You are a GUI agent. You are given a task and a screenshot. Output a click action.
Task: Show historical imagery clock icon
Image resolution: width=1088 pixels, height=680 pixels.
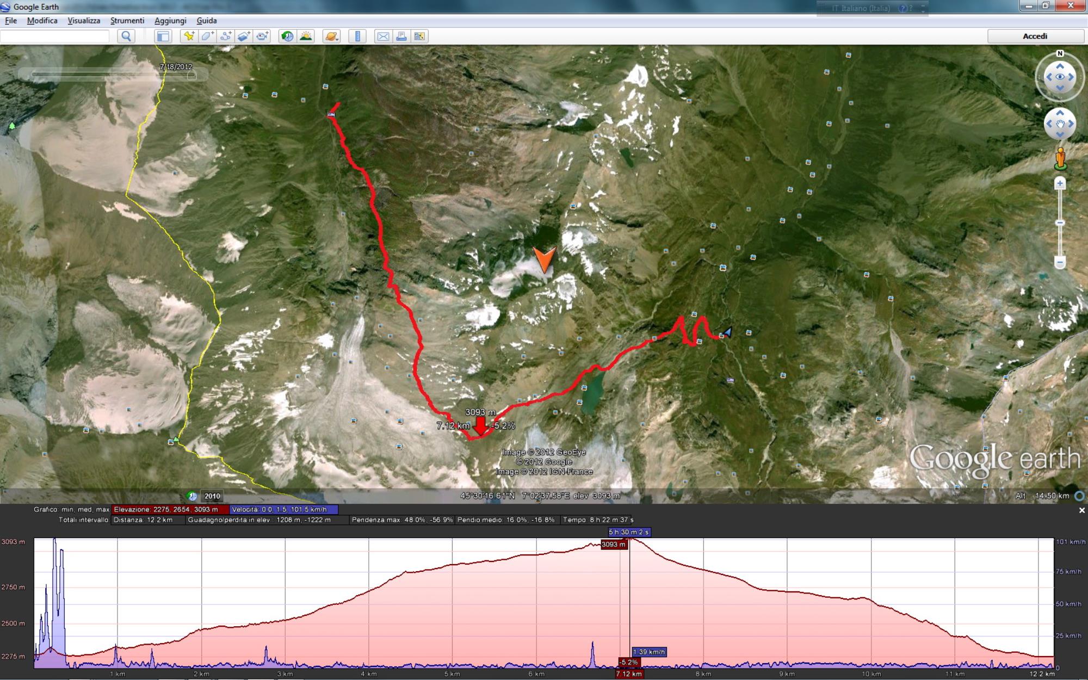(x=287, y=36)
